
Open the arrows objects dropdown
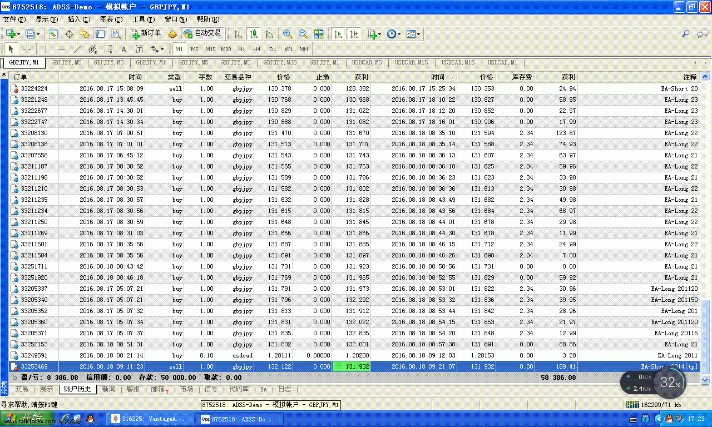[x=157, y=49]
